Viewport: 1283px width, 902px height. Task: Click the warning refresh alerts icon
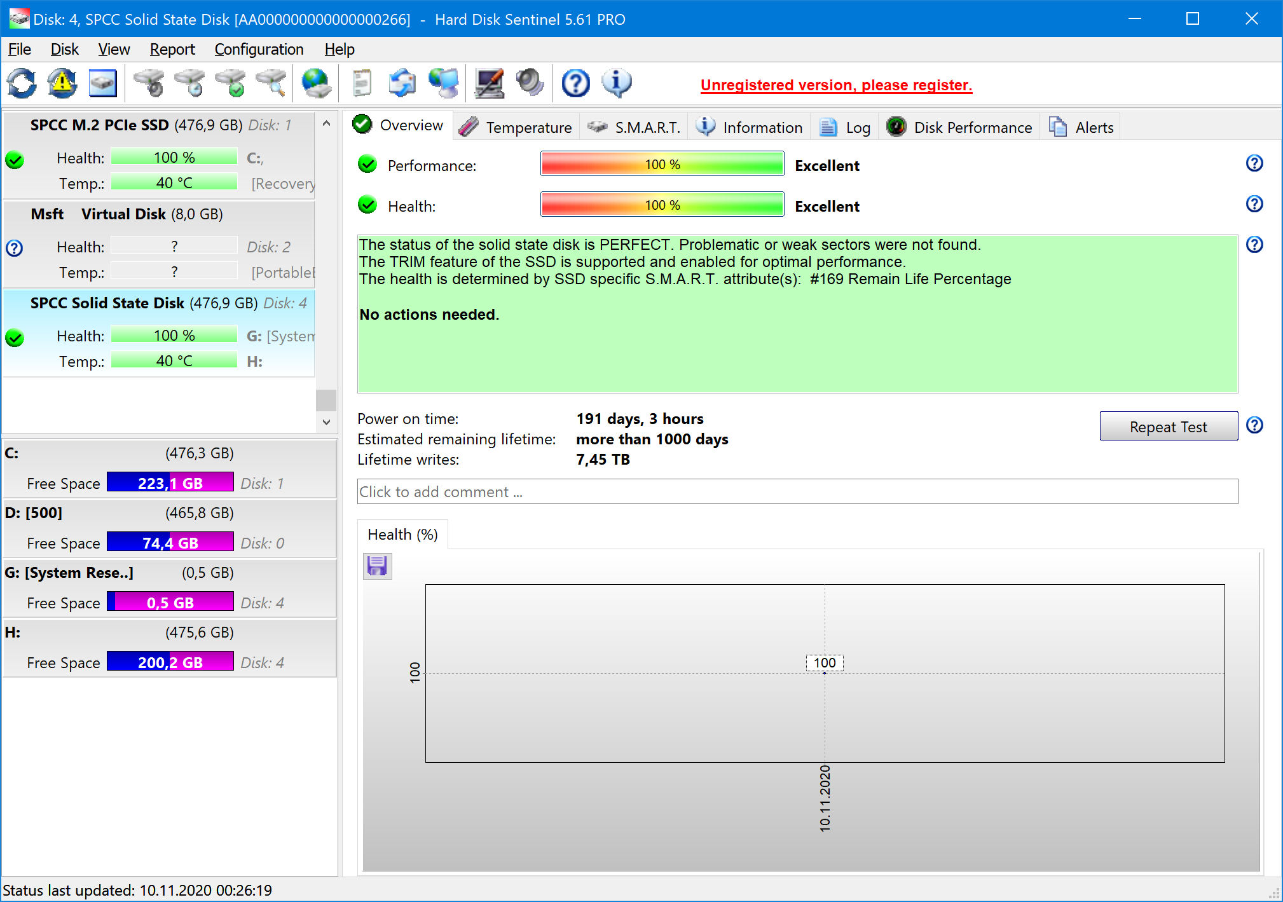coord(62,83)
